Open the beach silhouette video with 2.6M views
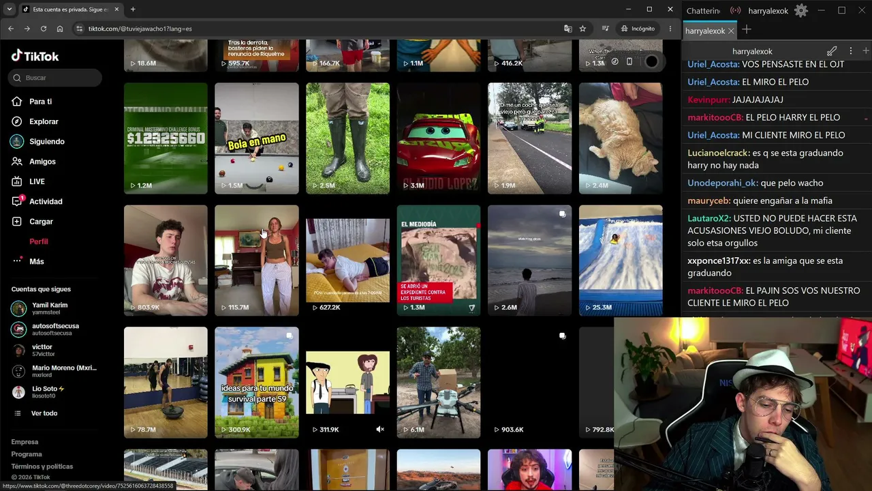The image size is (872, 491). point(529,261)
